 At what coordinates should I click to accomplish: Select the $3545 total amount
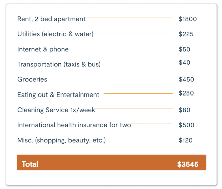188,164
